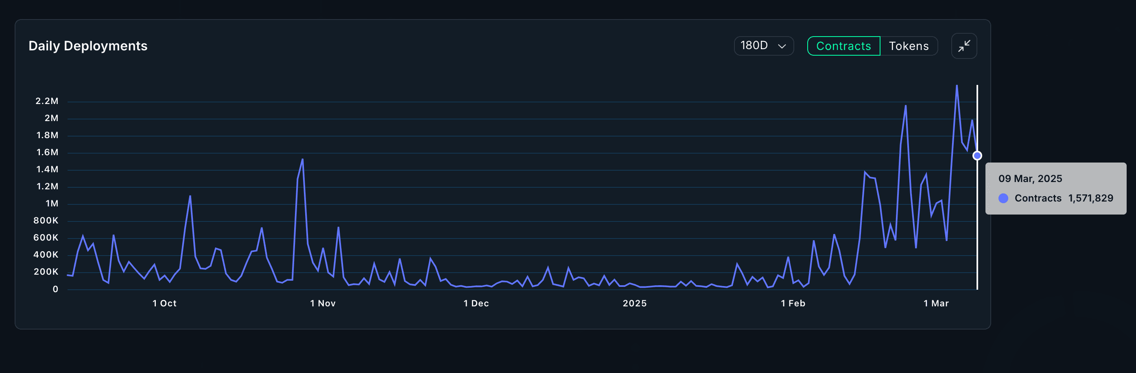Click the 1 Oct label on the x-axis

(164, 304)
